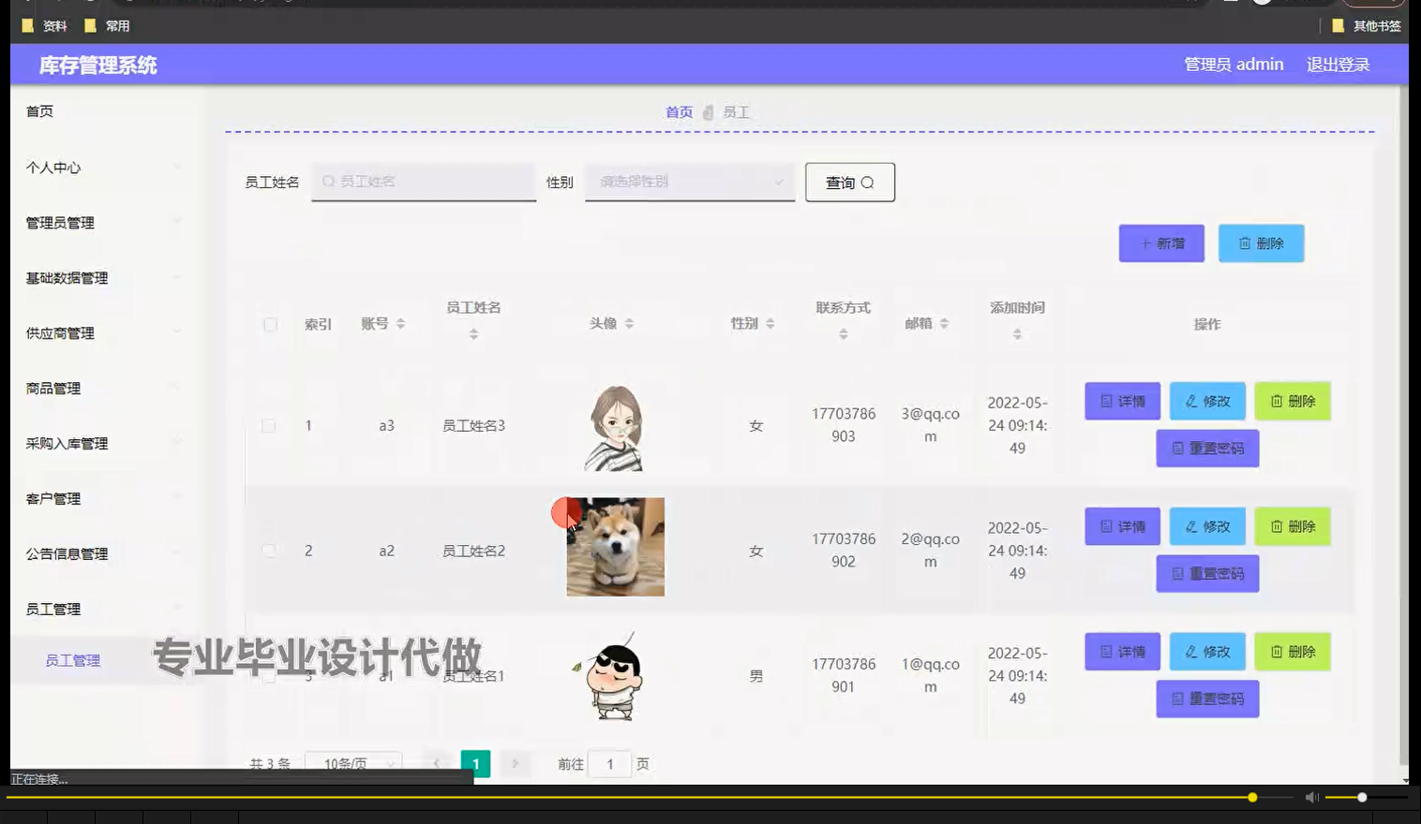Click the plus icon on the 新增 button
Viewport: 1421px width, 824px height.
1145,243
